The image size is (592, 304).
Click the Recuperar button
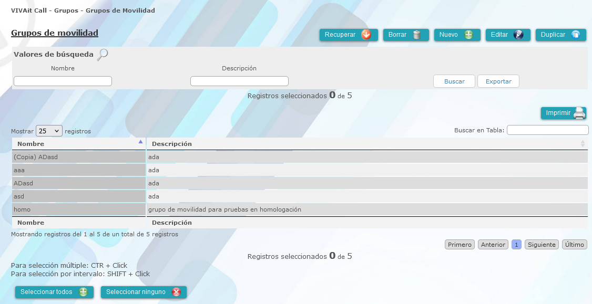[x=349, y=35]
